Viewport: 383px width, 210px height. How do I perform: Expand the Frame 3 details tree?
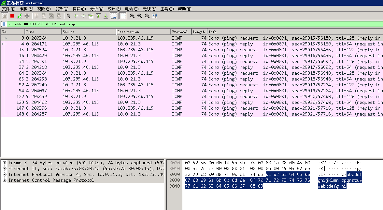point(5,163)
